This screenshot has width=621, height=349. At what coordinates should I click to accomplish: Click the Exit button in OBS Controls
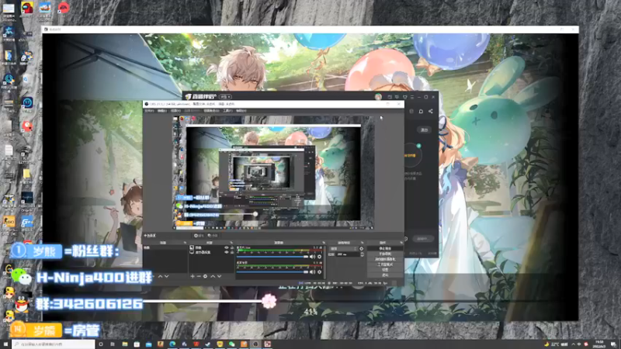coord(385,275)
